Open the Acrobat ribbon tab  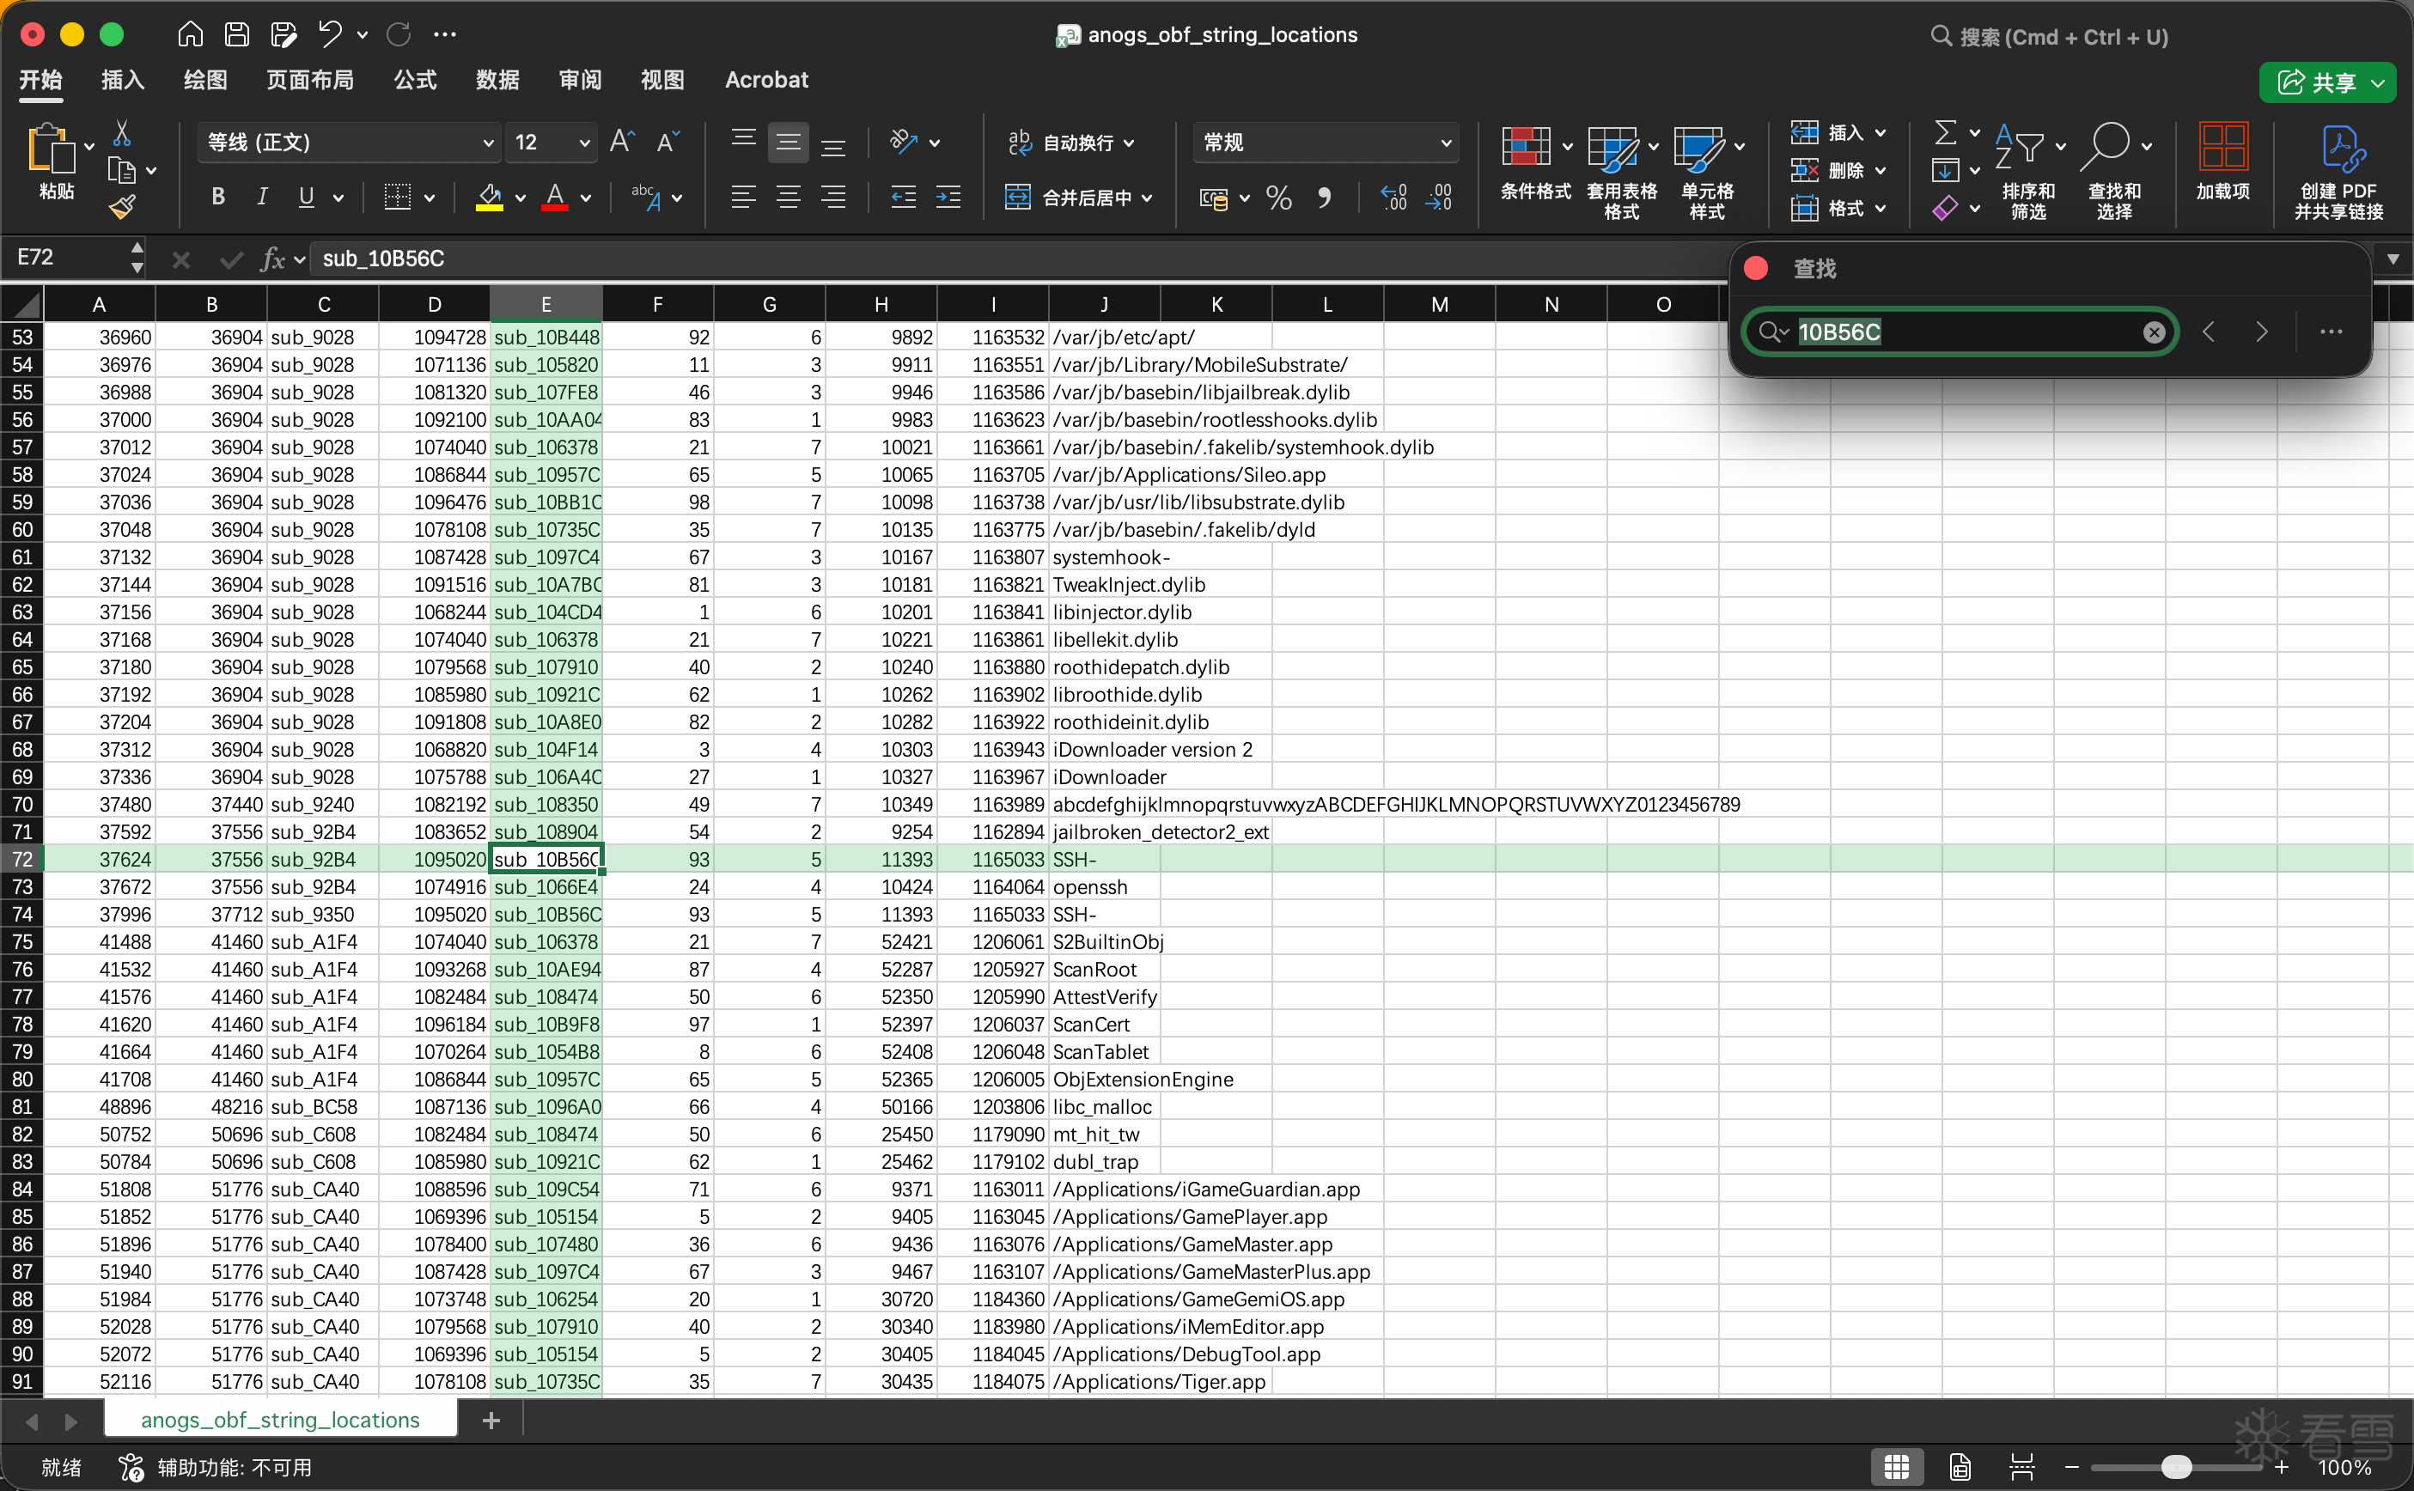766,80
